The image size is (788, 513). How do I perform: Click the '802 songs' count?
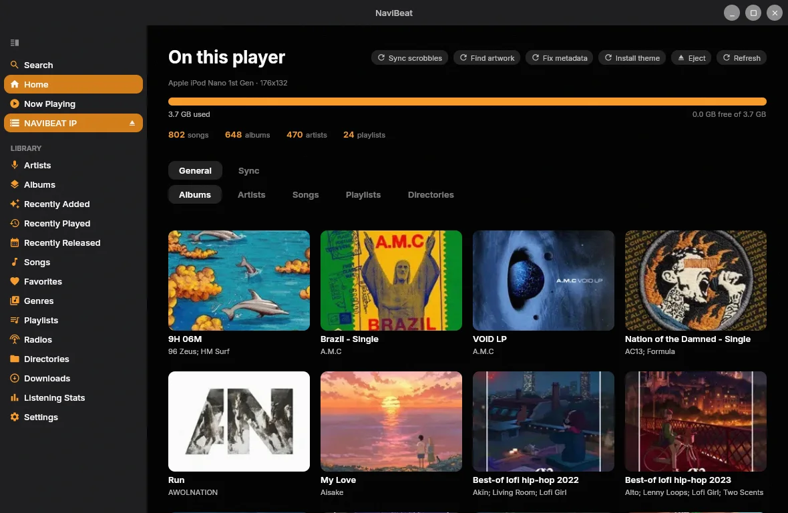point(188,135)
